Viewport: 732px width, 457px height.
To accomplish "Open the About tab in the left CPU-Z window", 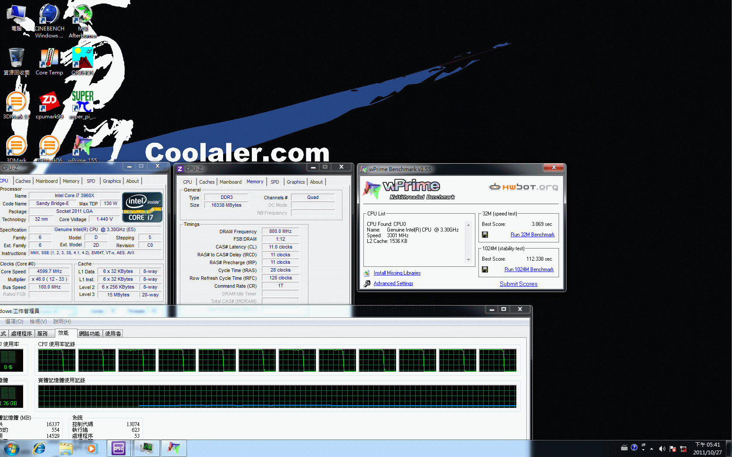I will [x=132, y=181].
